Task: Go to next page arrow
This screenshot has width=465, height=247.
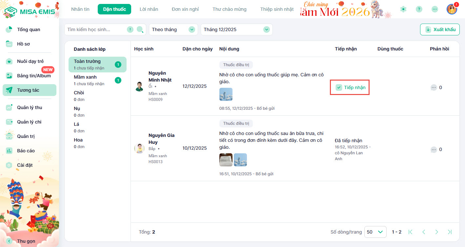Action: coord(436,232)
